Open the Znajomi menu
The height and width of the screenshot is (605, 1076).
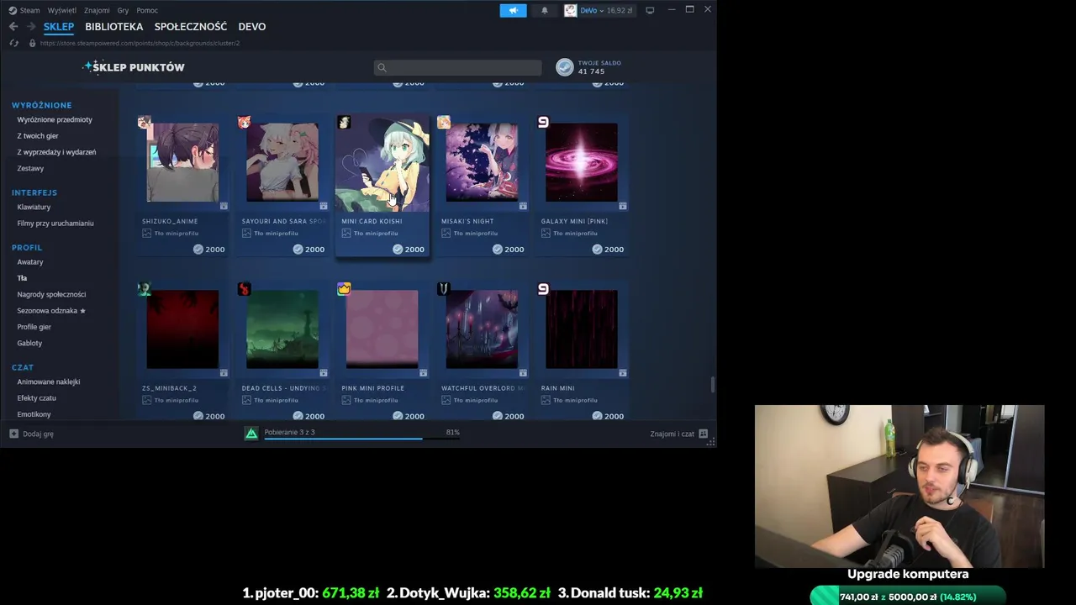pyautogui.click(x=97, y=10)
